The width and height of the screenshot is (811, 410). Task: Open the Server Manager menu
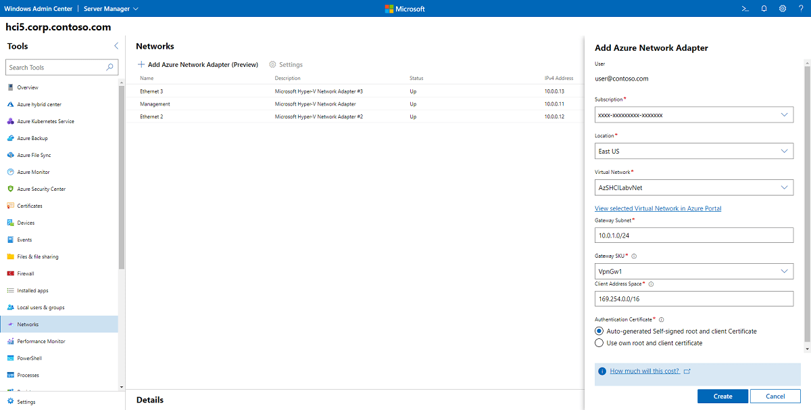(x=110, y=8)
